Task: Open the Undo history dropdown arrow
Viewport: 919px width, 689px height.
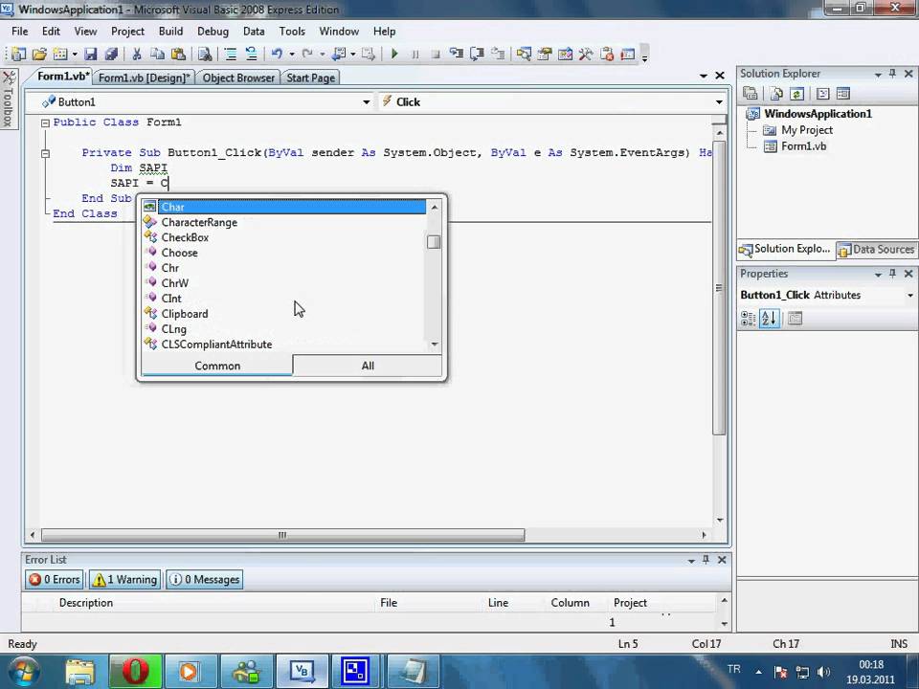Action: [292, 55]
